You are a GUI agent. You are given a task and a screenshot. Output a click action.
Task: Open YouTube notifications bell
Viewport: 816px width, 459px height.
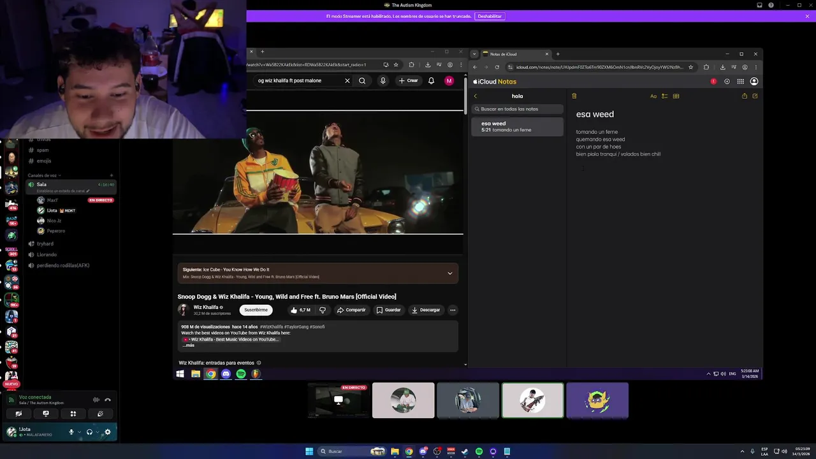[432, 81]
